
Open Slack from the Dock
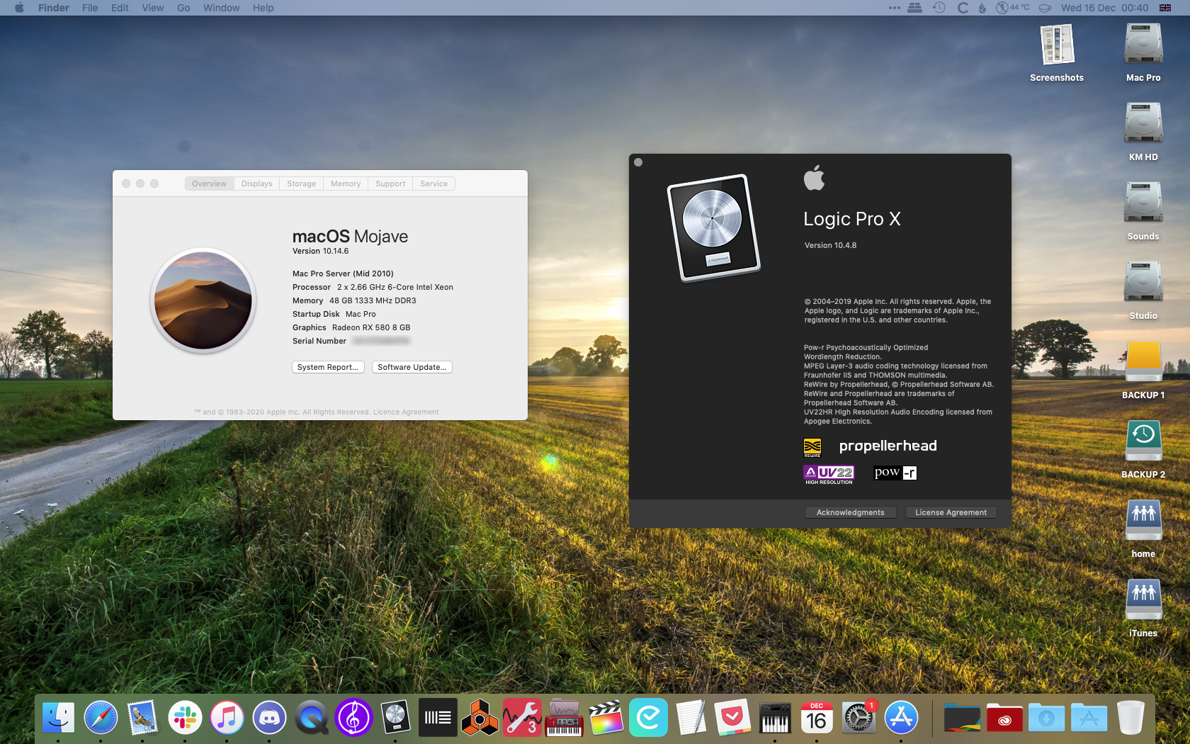click(185, 718)
